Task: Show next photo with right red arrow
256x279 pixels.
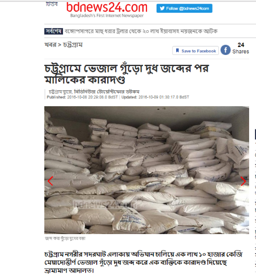Action: [x=243, y=181]
